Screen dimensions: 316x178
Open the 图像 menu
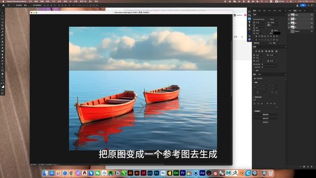point(42,1)
